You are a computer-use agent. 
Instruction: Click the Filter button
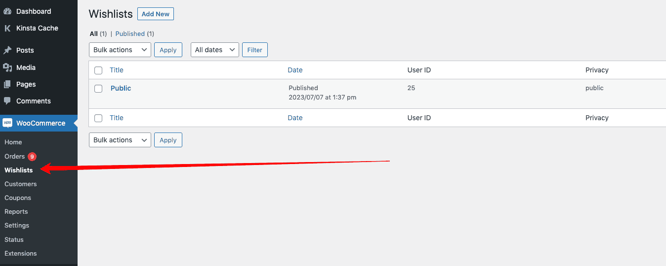click(255, 50)
